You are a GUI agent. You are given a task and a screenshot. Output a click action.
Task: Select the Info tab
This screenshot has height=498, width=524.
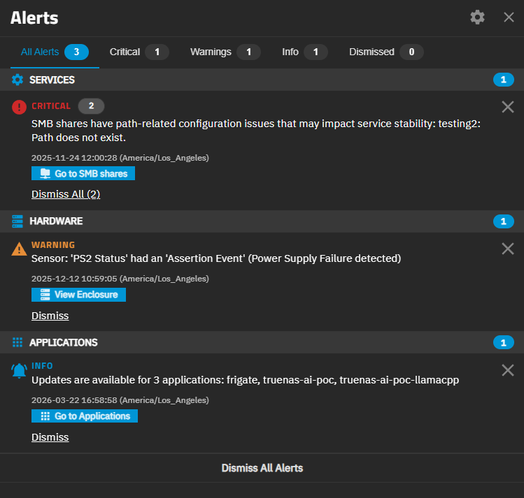(x=304, y=52)
